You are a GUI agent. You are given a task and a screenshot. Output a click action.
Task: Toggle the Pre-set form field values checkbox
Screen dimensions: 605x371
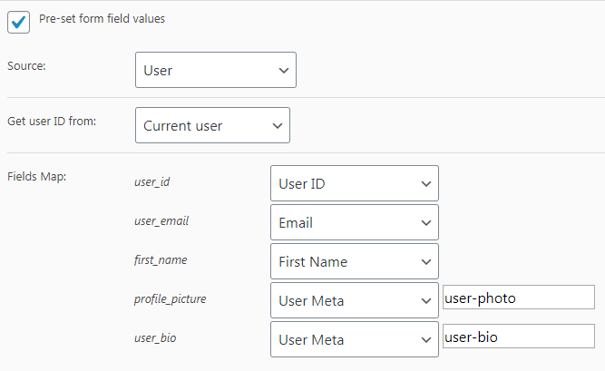(x=19, y=21)
